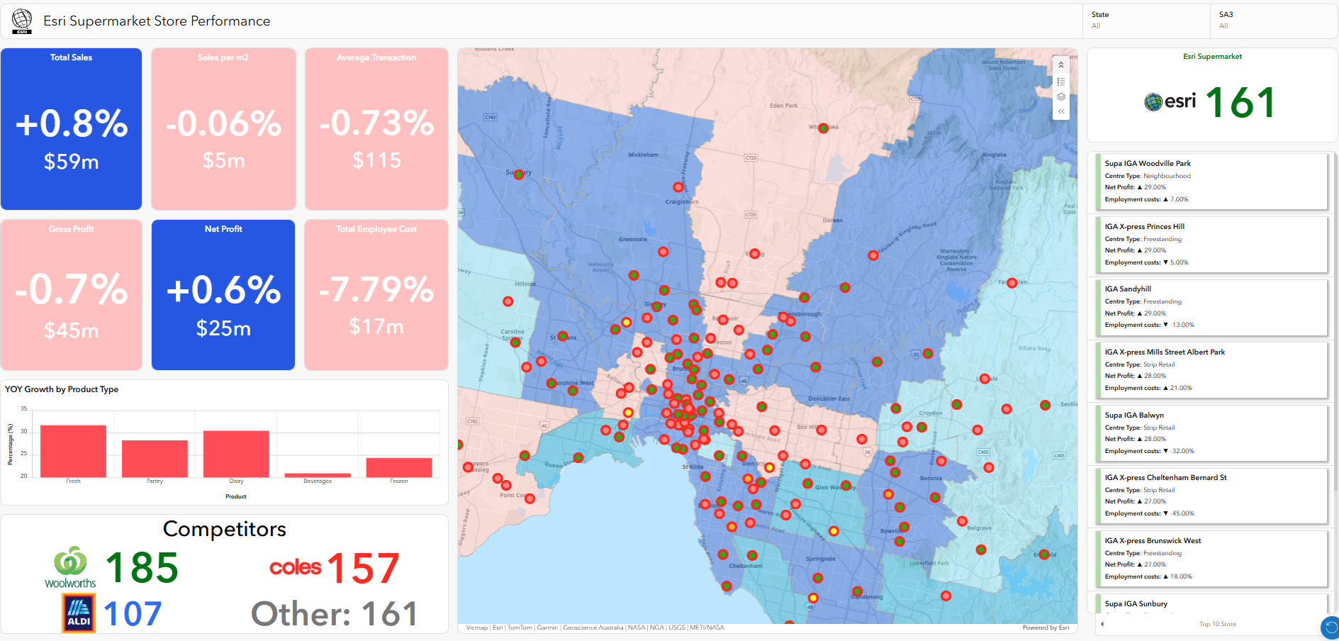This screenshot has height=641, width=1339.
Task: Select the Fresh bar in growth chart
Action: [x=73, y=451]
